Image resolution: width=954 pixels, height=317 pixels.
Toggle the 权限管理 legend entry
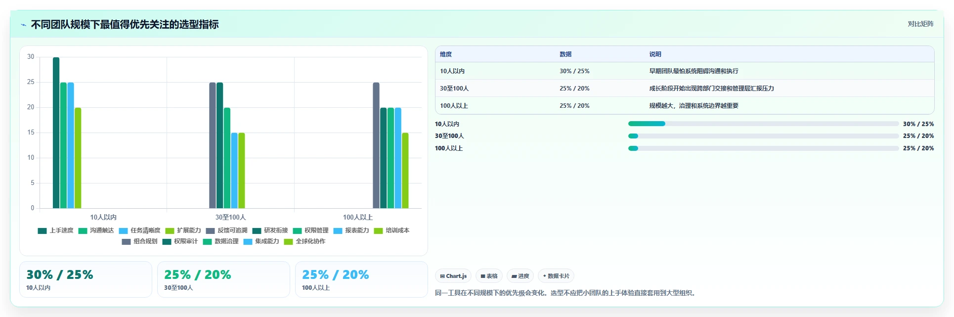(310, 230)
